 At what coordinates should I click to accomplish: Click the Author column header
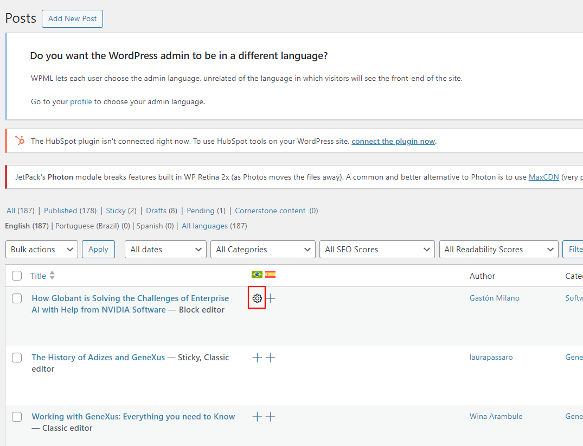[482, 276]
